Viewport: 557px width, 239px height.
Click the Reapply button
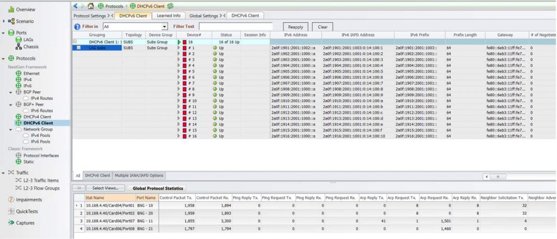[x=295, y=27]
